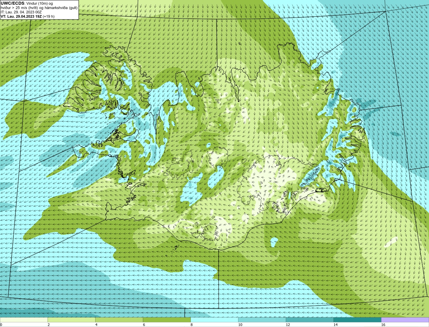Image resolution: width=429 pixels, height=327 pixels.
Task: Click the light yellow-green 2–4 legend swatch
Action: click(71, 320)
